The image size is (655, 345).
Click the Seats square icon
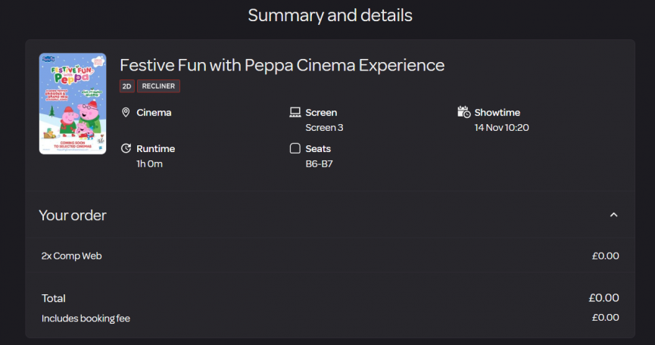295,148
